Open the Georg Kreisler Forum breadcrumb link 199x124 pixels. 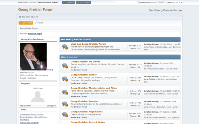[29, 28]
